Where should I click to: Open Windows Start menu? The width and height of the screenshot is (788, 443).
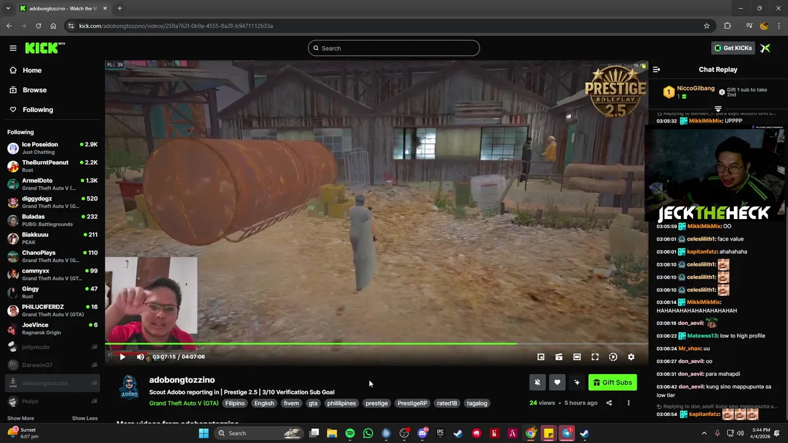click(204, 433)
